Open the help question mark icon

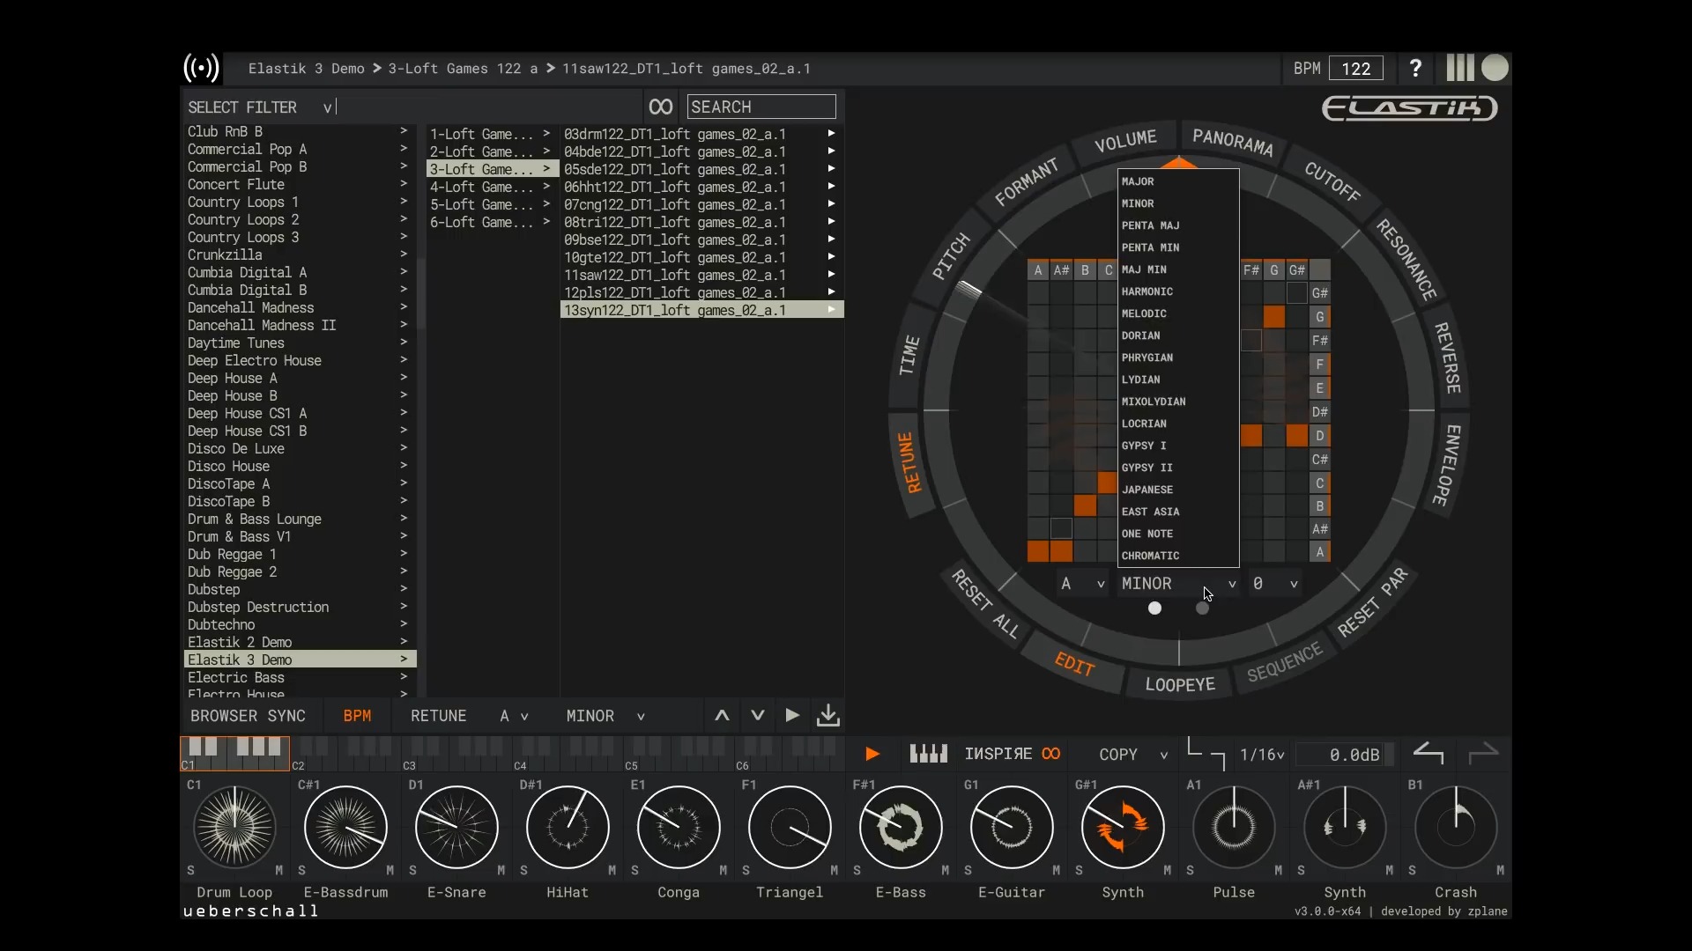1415,68
